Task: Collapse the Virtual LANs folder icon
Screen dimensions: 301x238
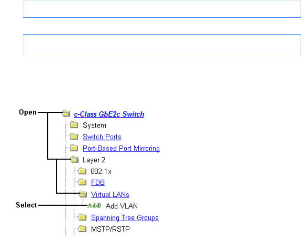Action: point(83,195)
